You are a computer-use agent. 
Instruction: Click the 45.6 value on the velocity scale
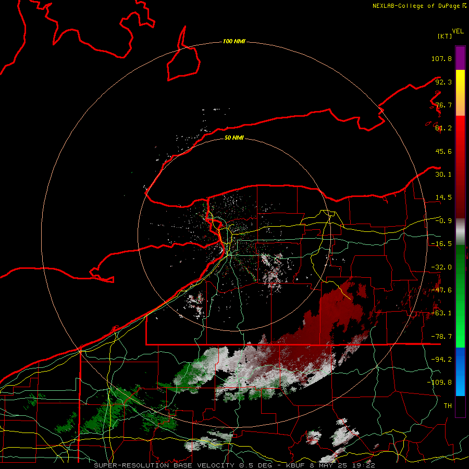pos(443,151)
